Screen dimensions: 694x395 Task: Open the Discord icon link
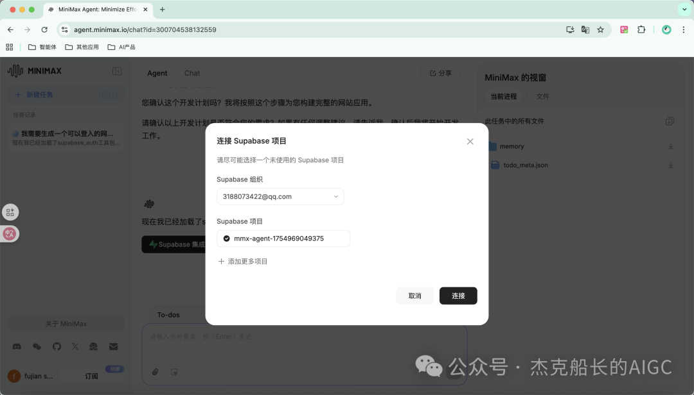[x=17, y=347]
